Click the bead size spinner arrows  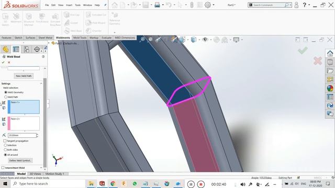tap(37, 135)
